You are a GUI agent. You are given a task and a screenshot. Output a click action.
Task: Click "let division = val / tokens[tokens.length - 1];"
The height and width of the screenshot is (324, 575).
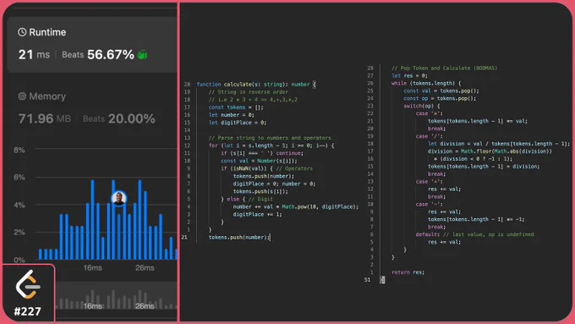[x=499, y=144]
